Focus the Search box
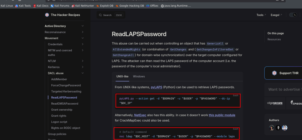Screen dimensions: 302x140 coord(111,15)
